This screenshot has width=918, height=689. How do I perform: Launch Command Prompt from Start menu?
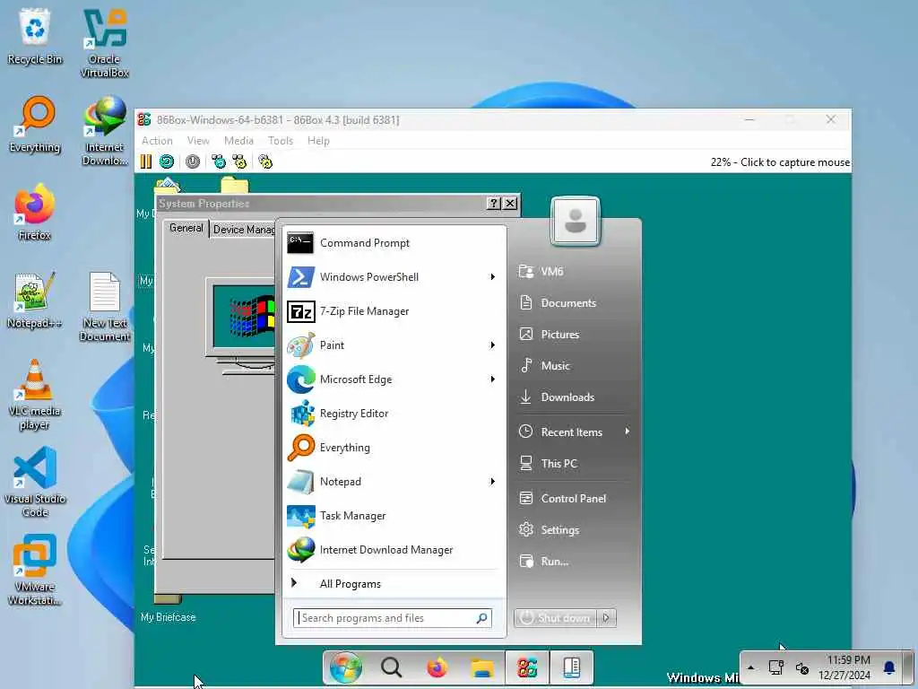394,243
